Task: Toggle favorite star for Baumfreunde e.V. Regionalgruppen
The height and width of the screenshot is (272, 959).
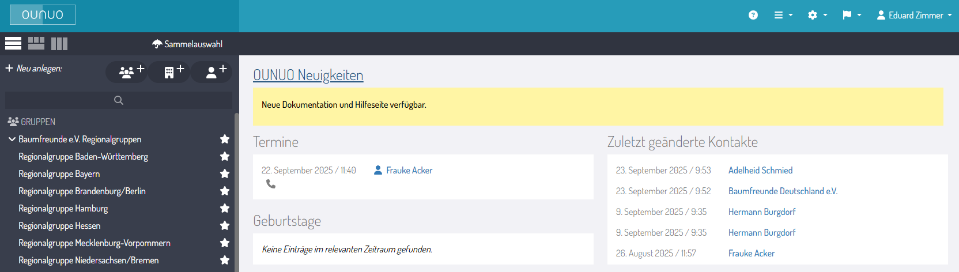Action: click(225, 139)
